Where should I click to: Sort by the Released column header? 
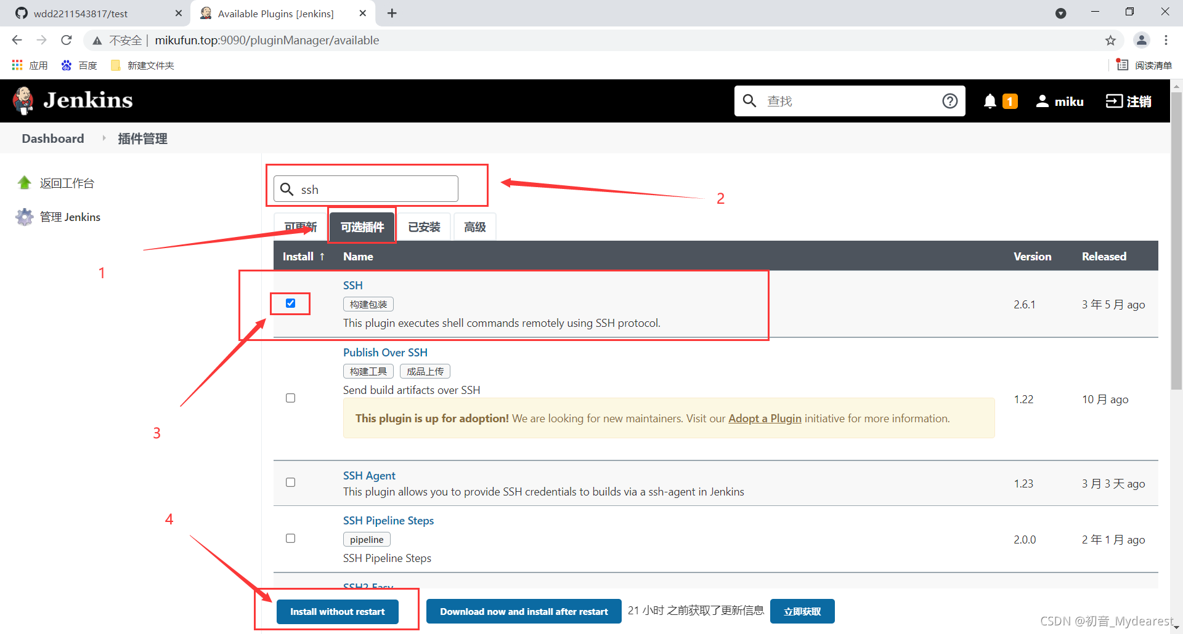[x=1104, y=256]
